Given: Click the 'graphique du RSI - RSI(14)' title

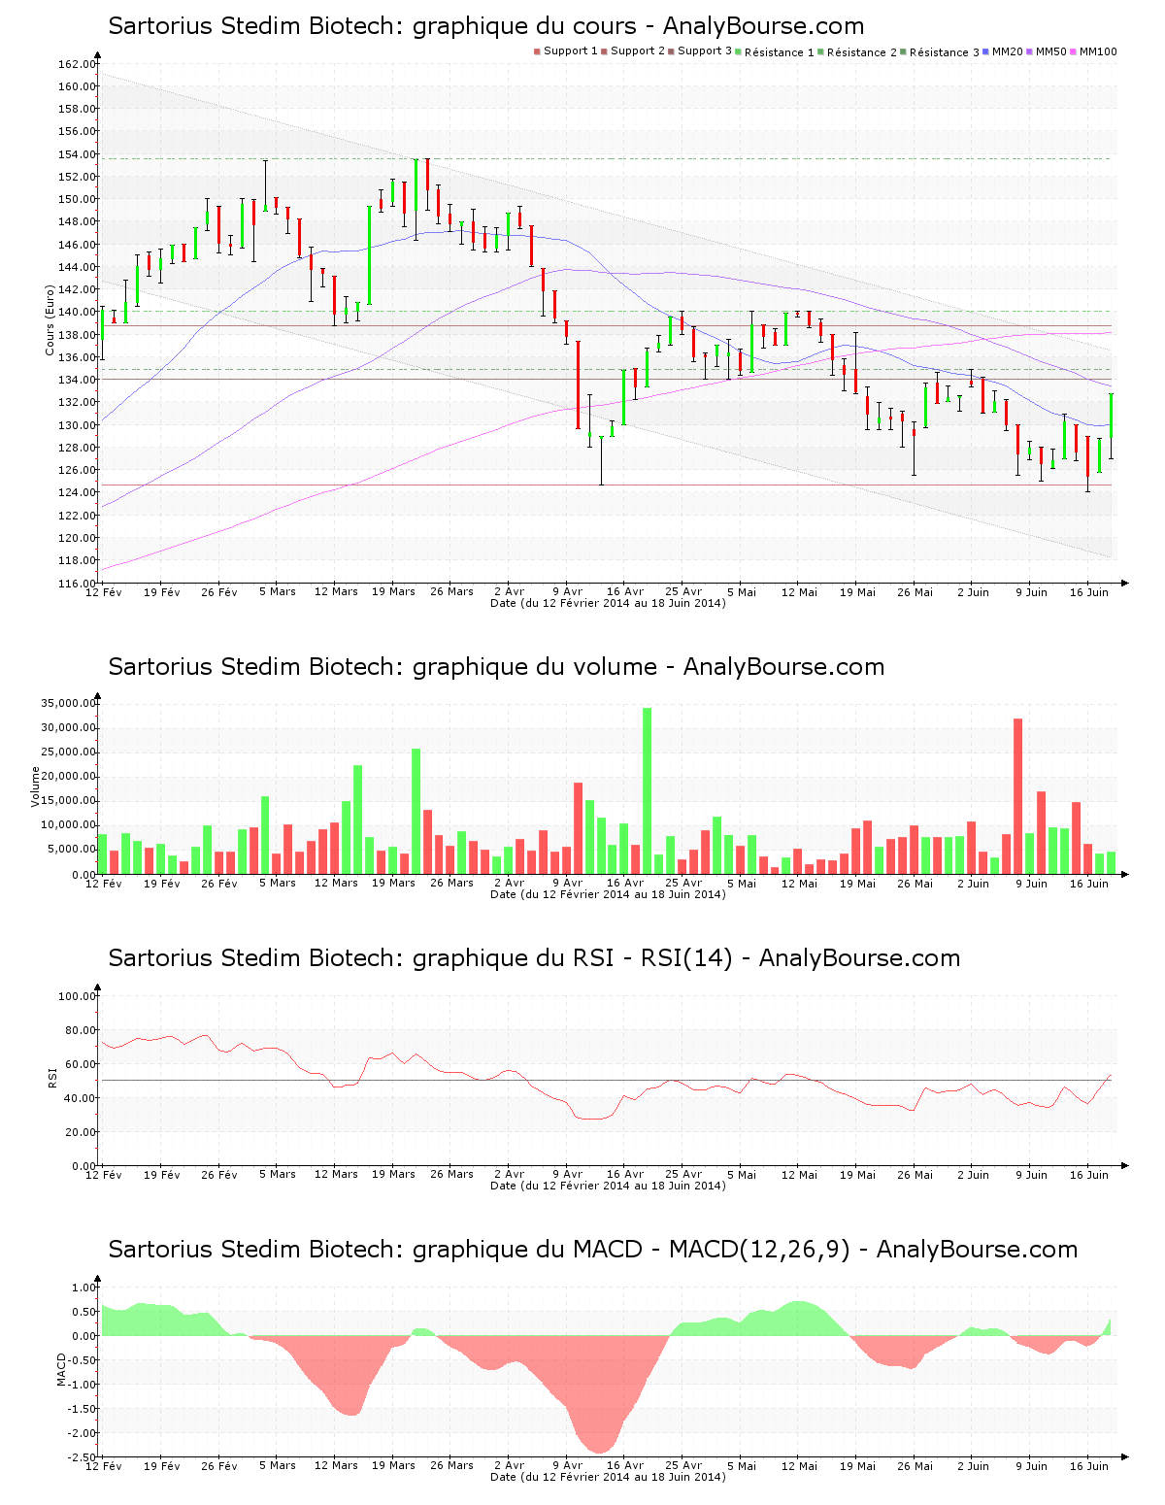Looking at the screenshot, I should tap(534, 958).
